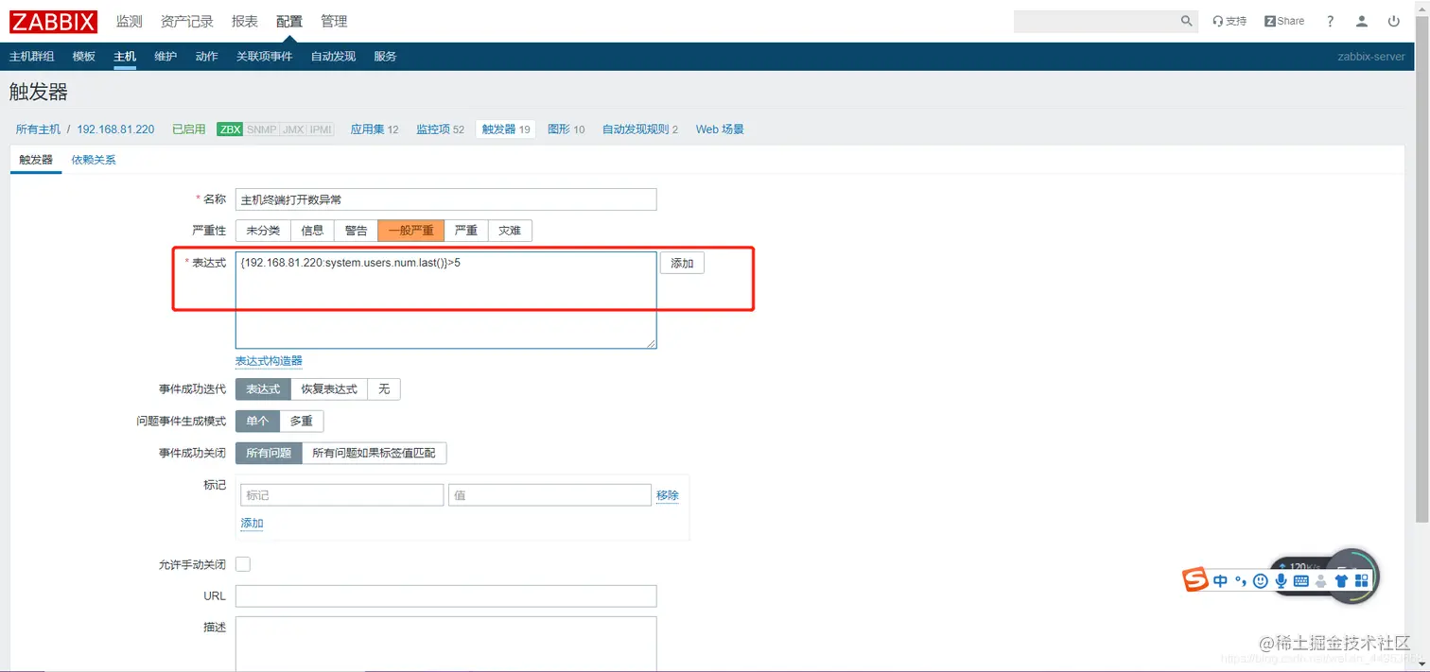Click the Share icon in the header
1430x672 pixels.
(1284, 21)
